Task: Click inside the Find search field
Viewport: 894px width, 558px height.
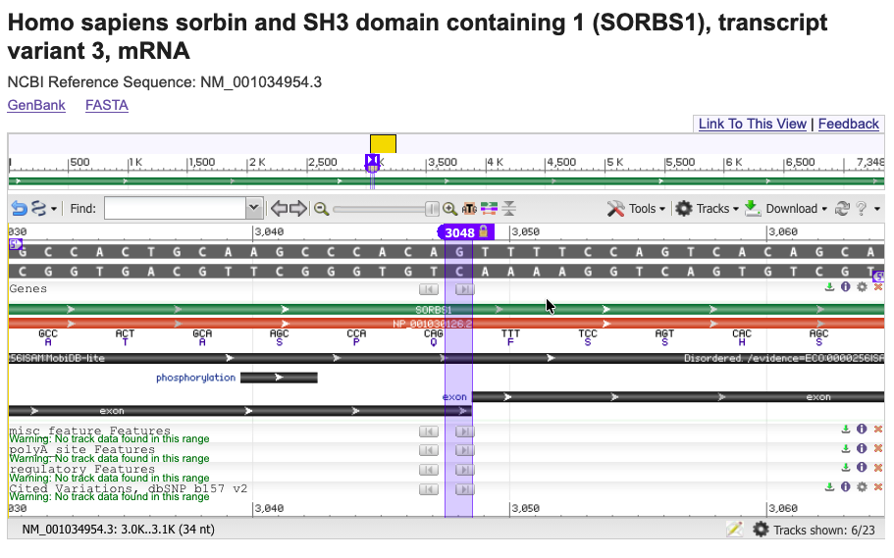Action: (x=175, y=209)
